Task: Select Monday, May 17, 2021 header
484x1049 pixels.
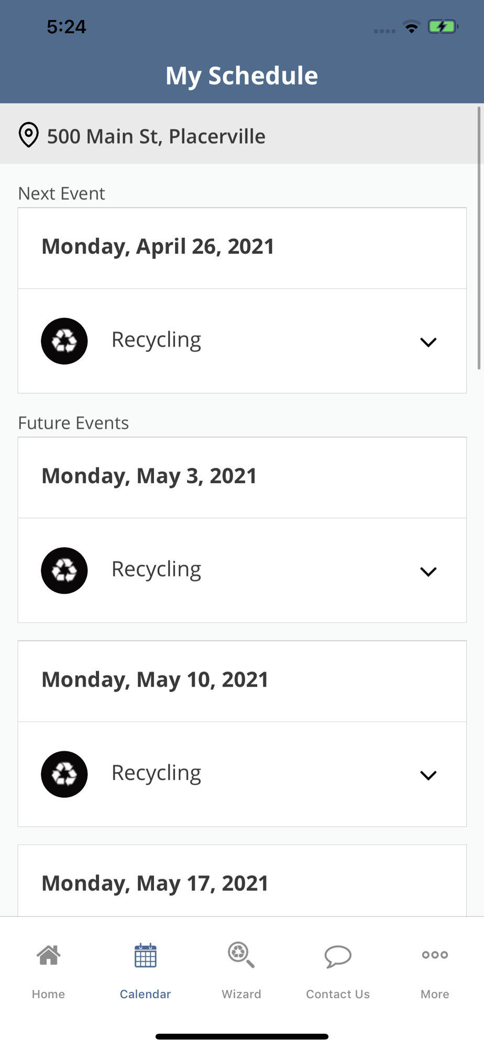Action: 155,883
